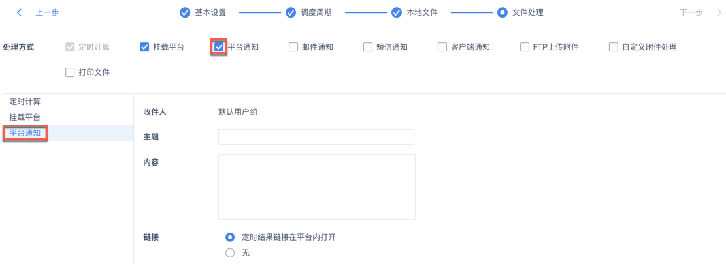Enable 自定义附件处理 checkbox
Image resolution: width=726 pixels, height=264 pixels.
tap(614, 47)
